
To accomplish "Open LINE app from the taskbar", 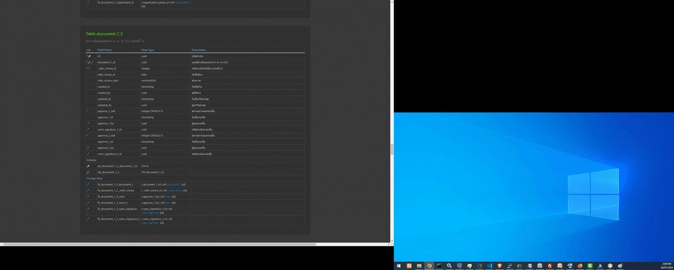I will pyautogui.click(x=590, y=266).
